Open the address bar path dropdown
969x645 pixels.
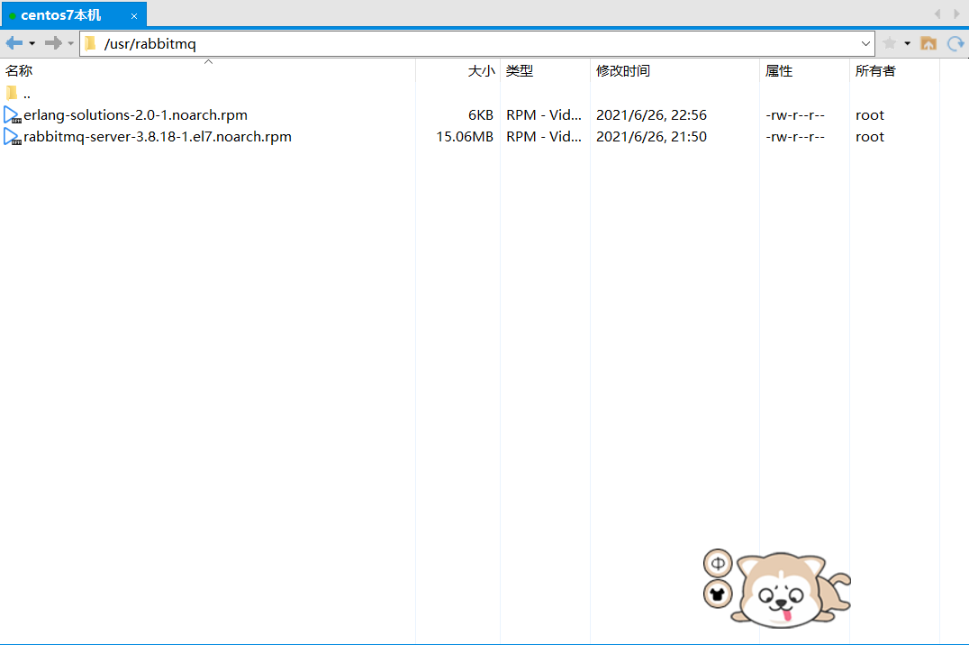pos(865,42)
